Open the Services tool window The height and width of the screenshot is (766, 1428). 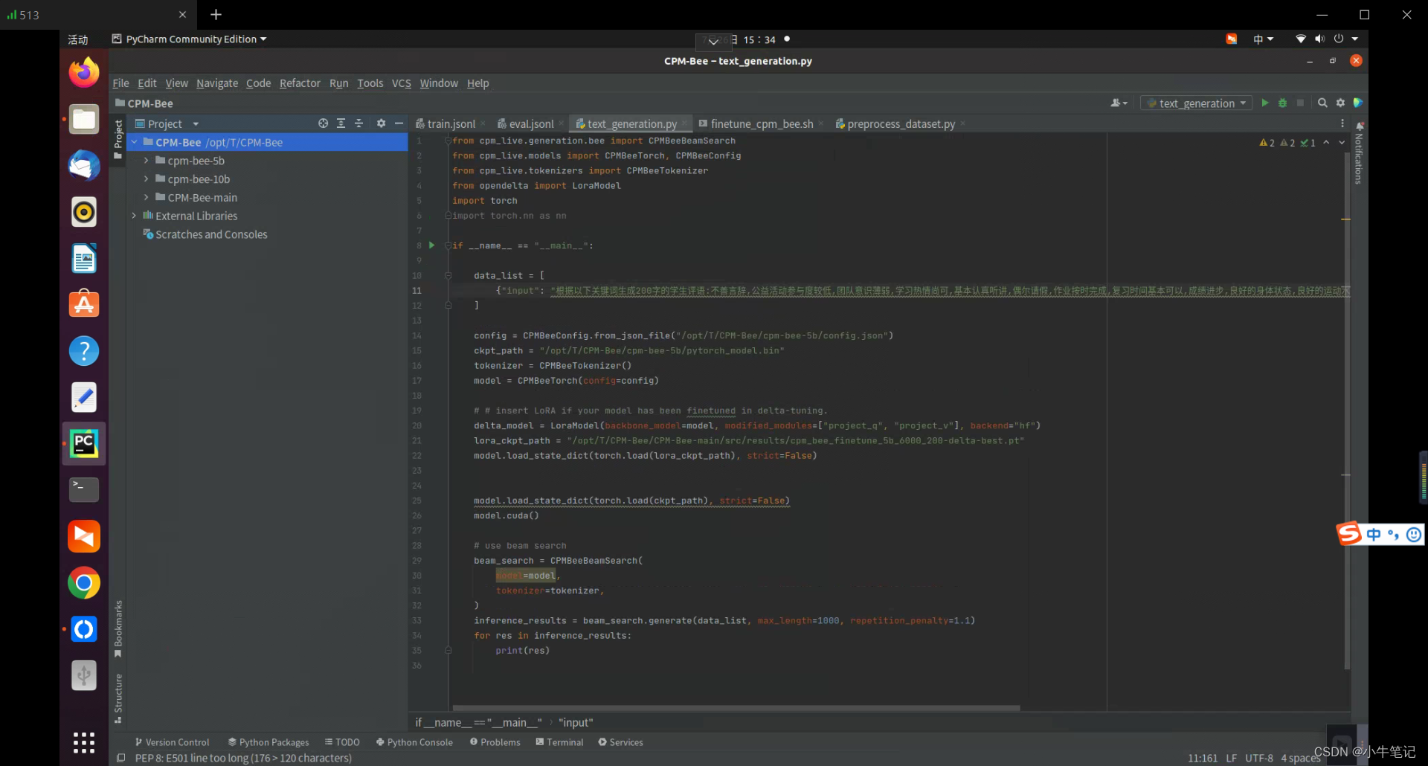[620, 742]
